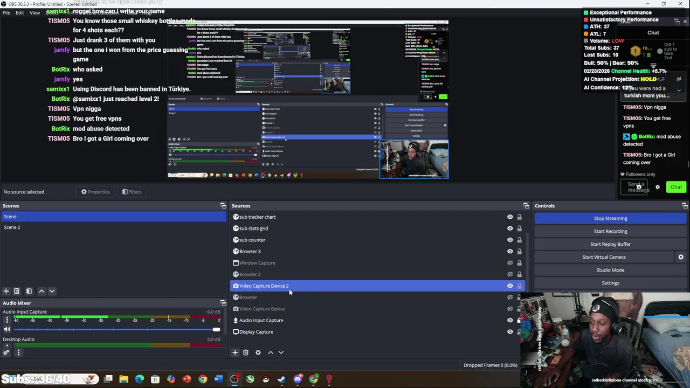Lock the sub tracker chart source

[519, 217]
